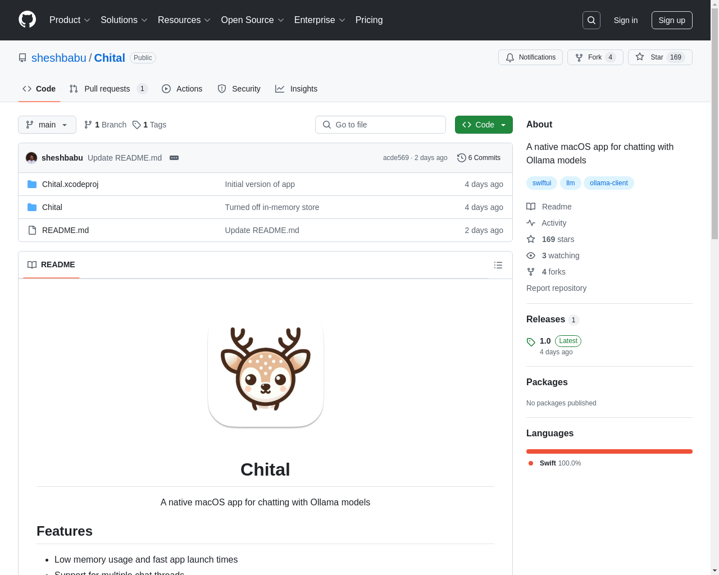This screenshot has width=719, height=575.
Task: View 1 Tags link
Action: pyautogui.click(x=149, y=125)
